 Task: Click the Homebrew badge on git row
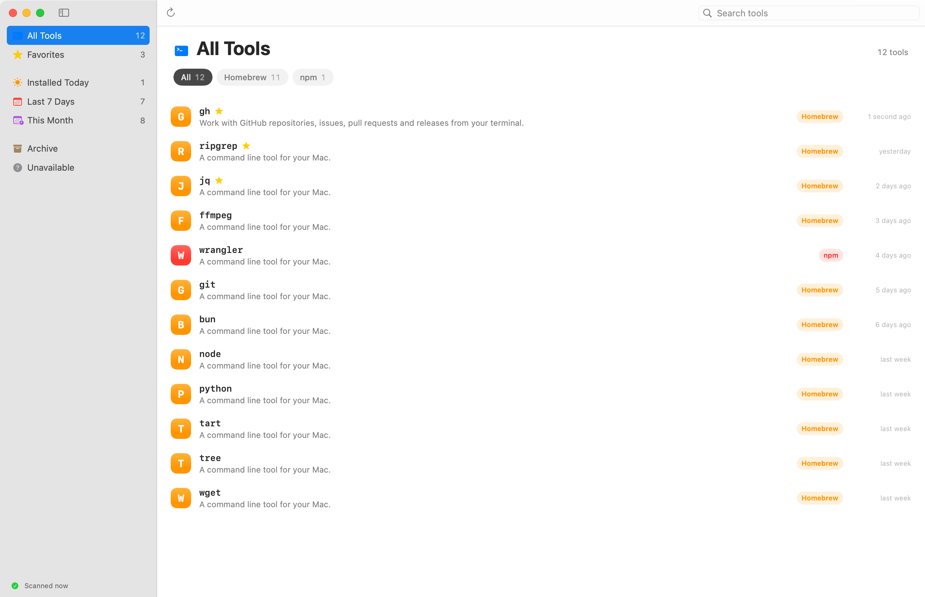pyautogui.click(x=820, y=290)
